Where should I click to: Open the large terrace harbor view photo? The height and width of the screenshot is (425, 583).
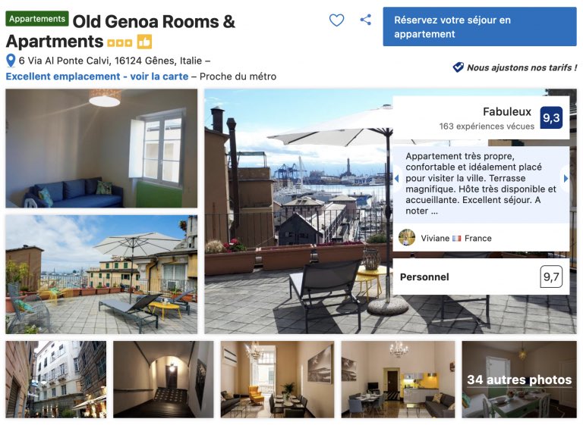click(298, 211)
